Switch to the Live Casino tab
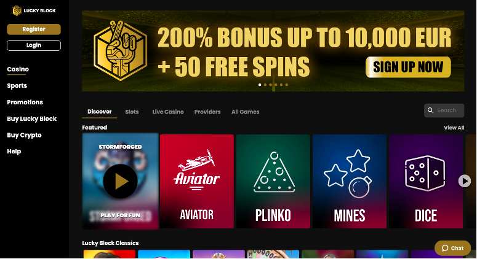Screen dimensions: 477x259 168,112
